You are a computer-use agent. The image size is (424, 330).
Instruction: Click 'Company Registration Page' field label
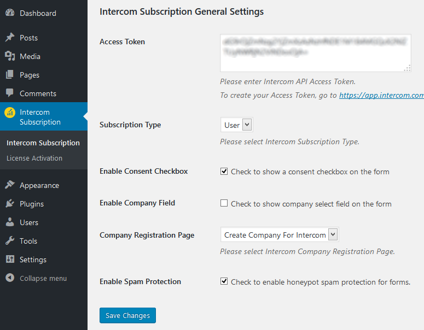tap(147, 235)
